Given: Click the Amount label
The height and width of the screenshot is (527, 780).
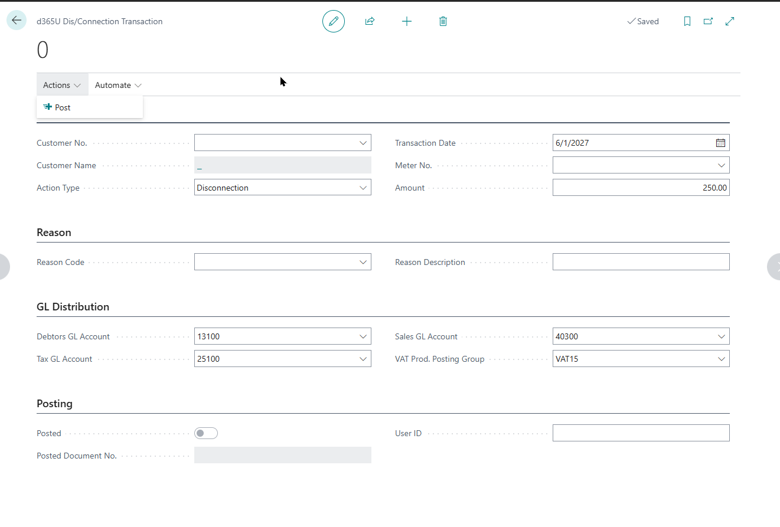Looking at the screenshot, I should (410, 188).
